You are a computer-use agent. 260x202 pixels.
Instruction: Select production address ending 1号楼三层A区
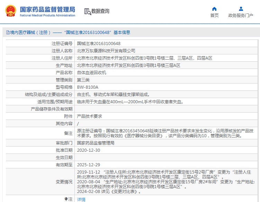tap(128, 65)
